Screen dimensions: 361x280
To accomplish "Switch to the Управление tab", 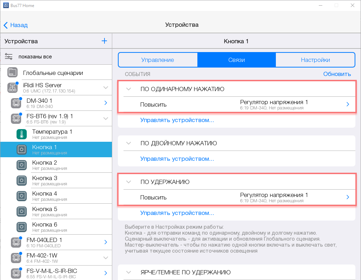I will click(x=158, y=60).
